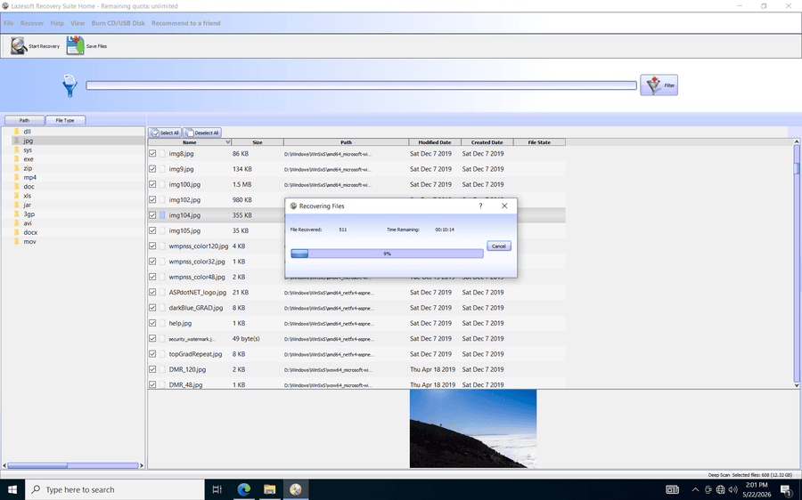
Task: Select the jar folder in tree
Action: tap(27, 205)
